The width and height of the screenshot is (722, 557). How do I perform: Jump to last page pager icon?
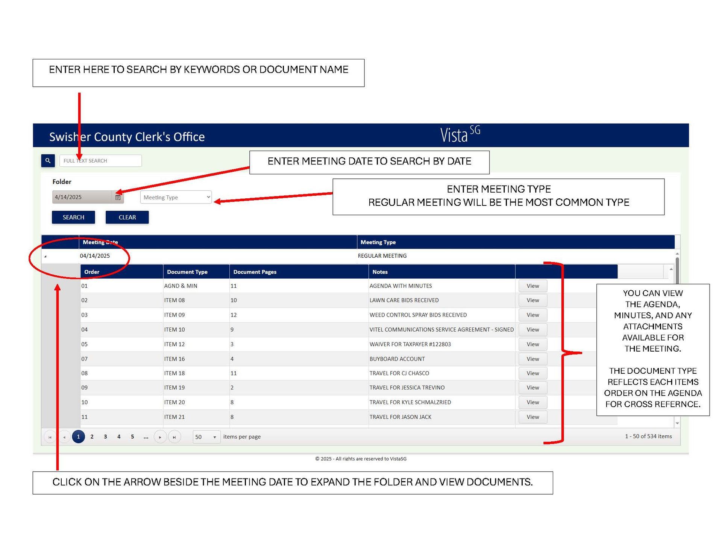(174, 437)
